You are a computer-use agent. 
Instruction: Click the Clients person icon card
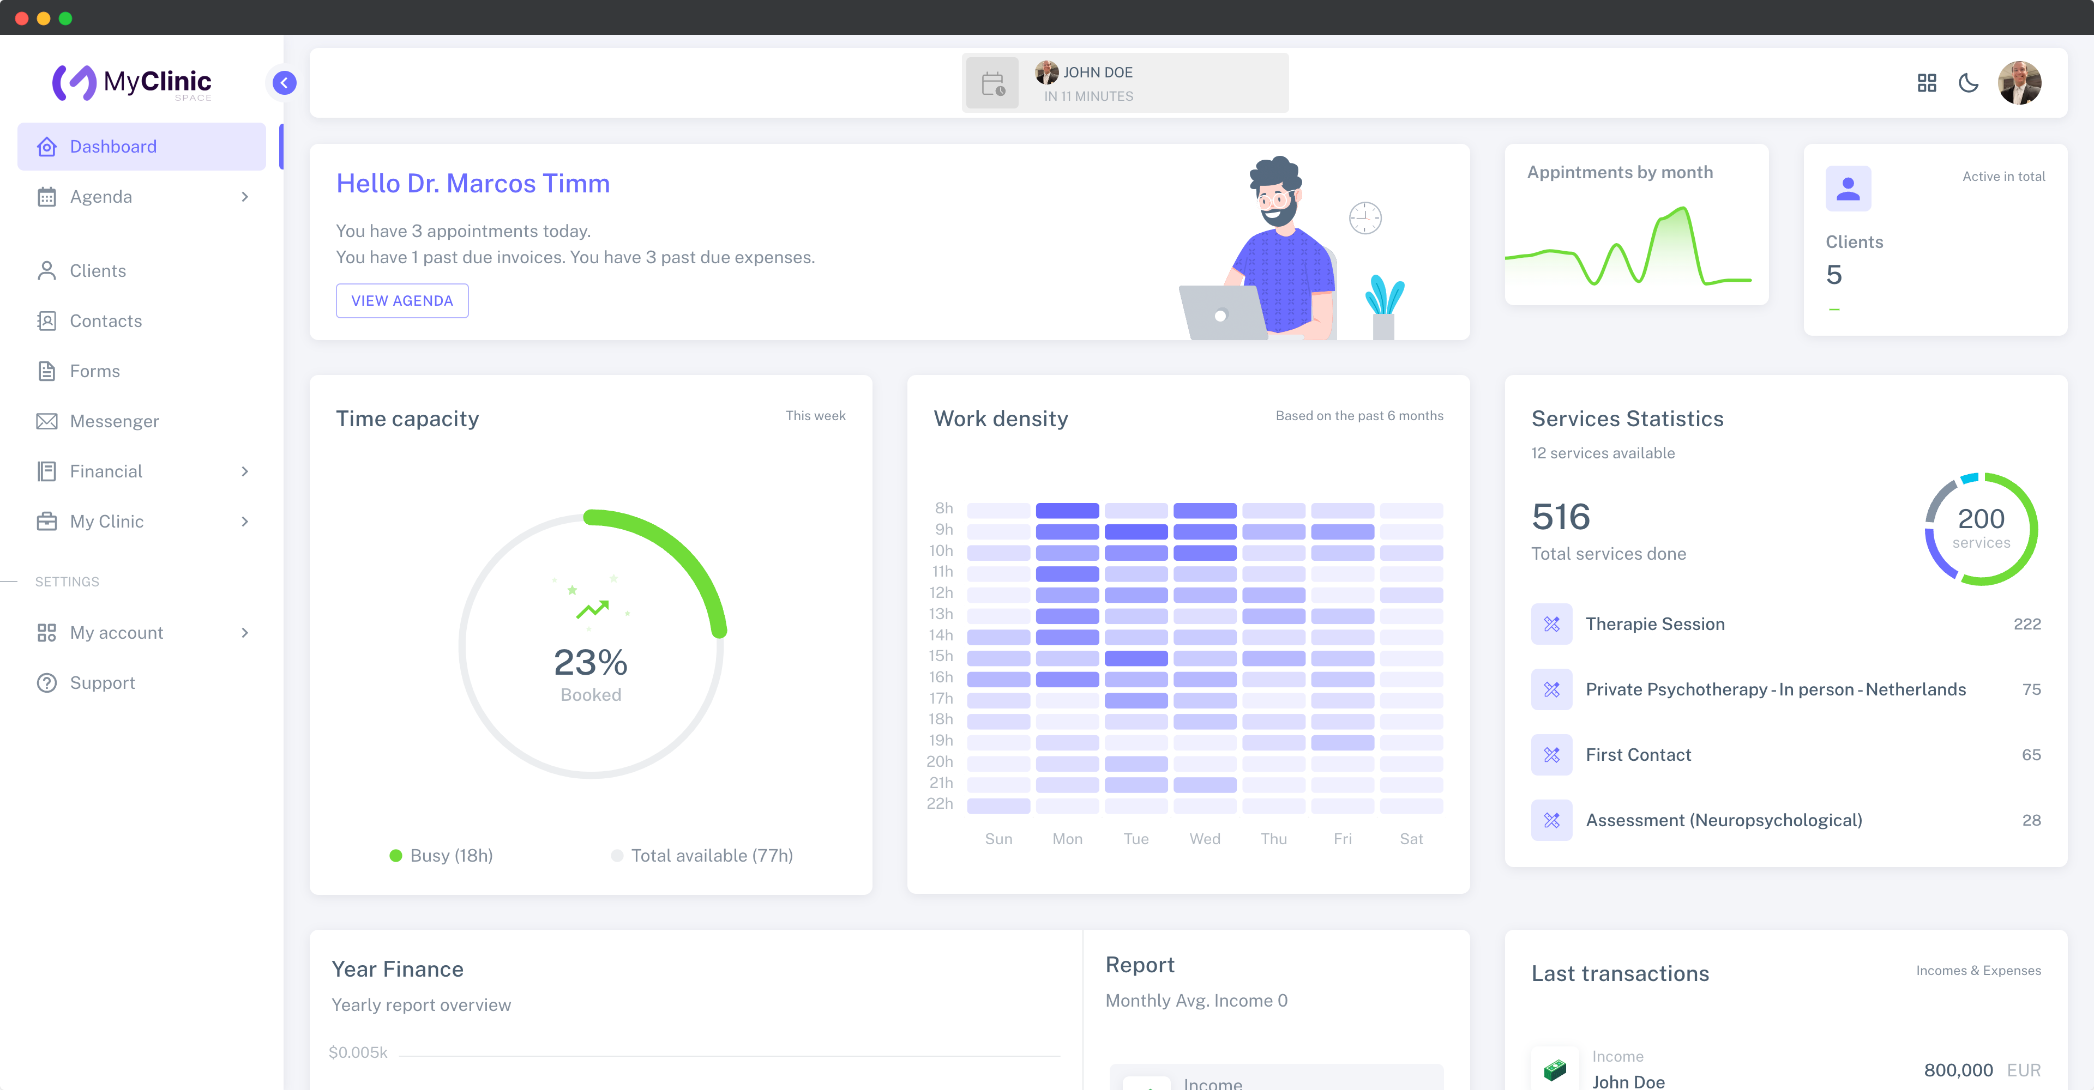(1848, 189)
